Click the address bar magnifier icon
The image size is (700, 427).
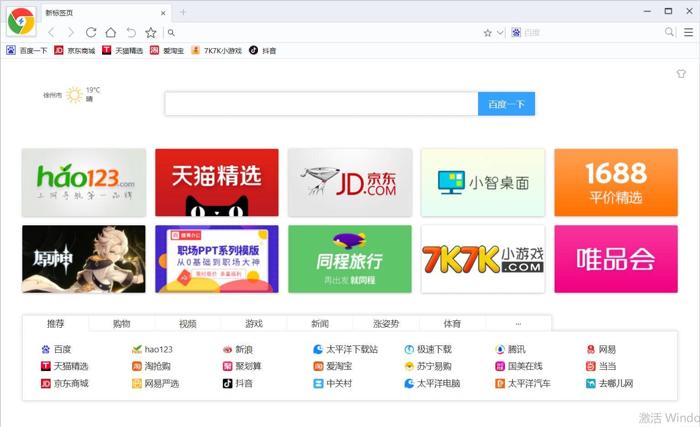point(171,33)
